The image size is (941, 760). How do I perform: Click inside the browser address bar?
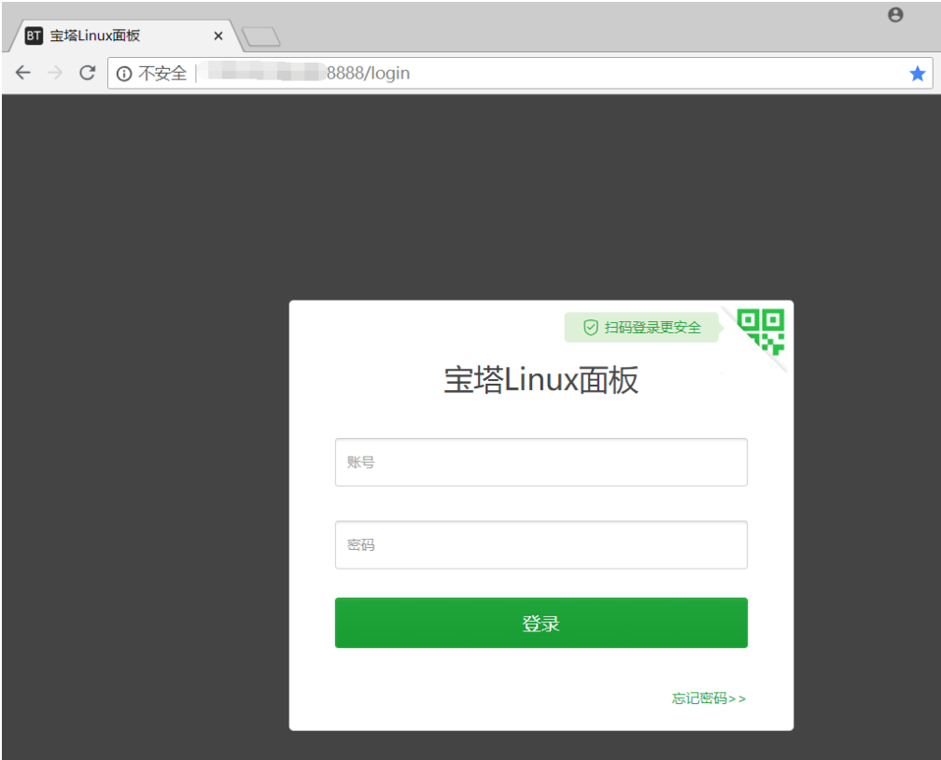click(467, 73)
